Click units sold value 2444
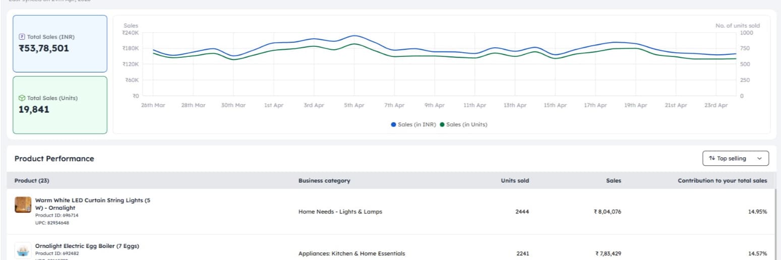 (x=522, y=212)
